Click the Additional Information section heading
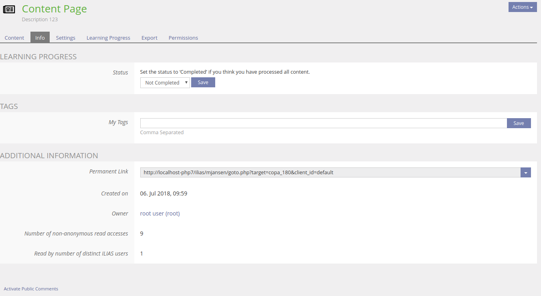 [49, 155]
